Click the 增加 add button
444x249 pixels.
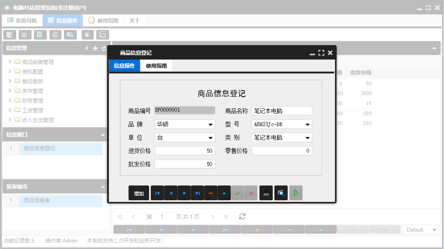(x=139, y=193)
